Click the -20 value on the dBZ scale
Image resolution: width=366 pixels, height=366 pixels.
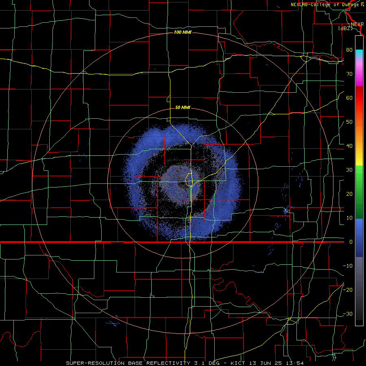point(348,290)
